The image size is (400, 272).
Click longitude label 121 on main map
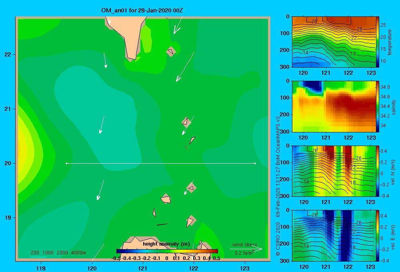coord(143,268)
